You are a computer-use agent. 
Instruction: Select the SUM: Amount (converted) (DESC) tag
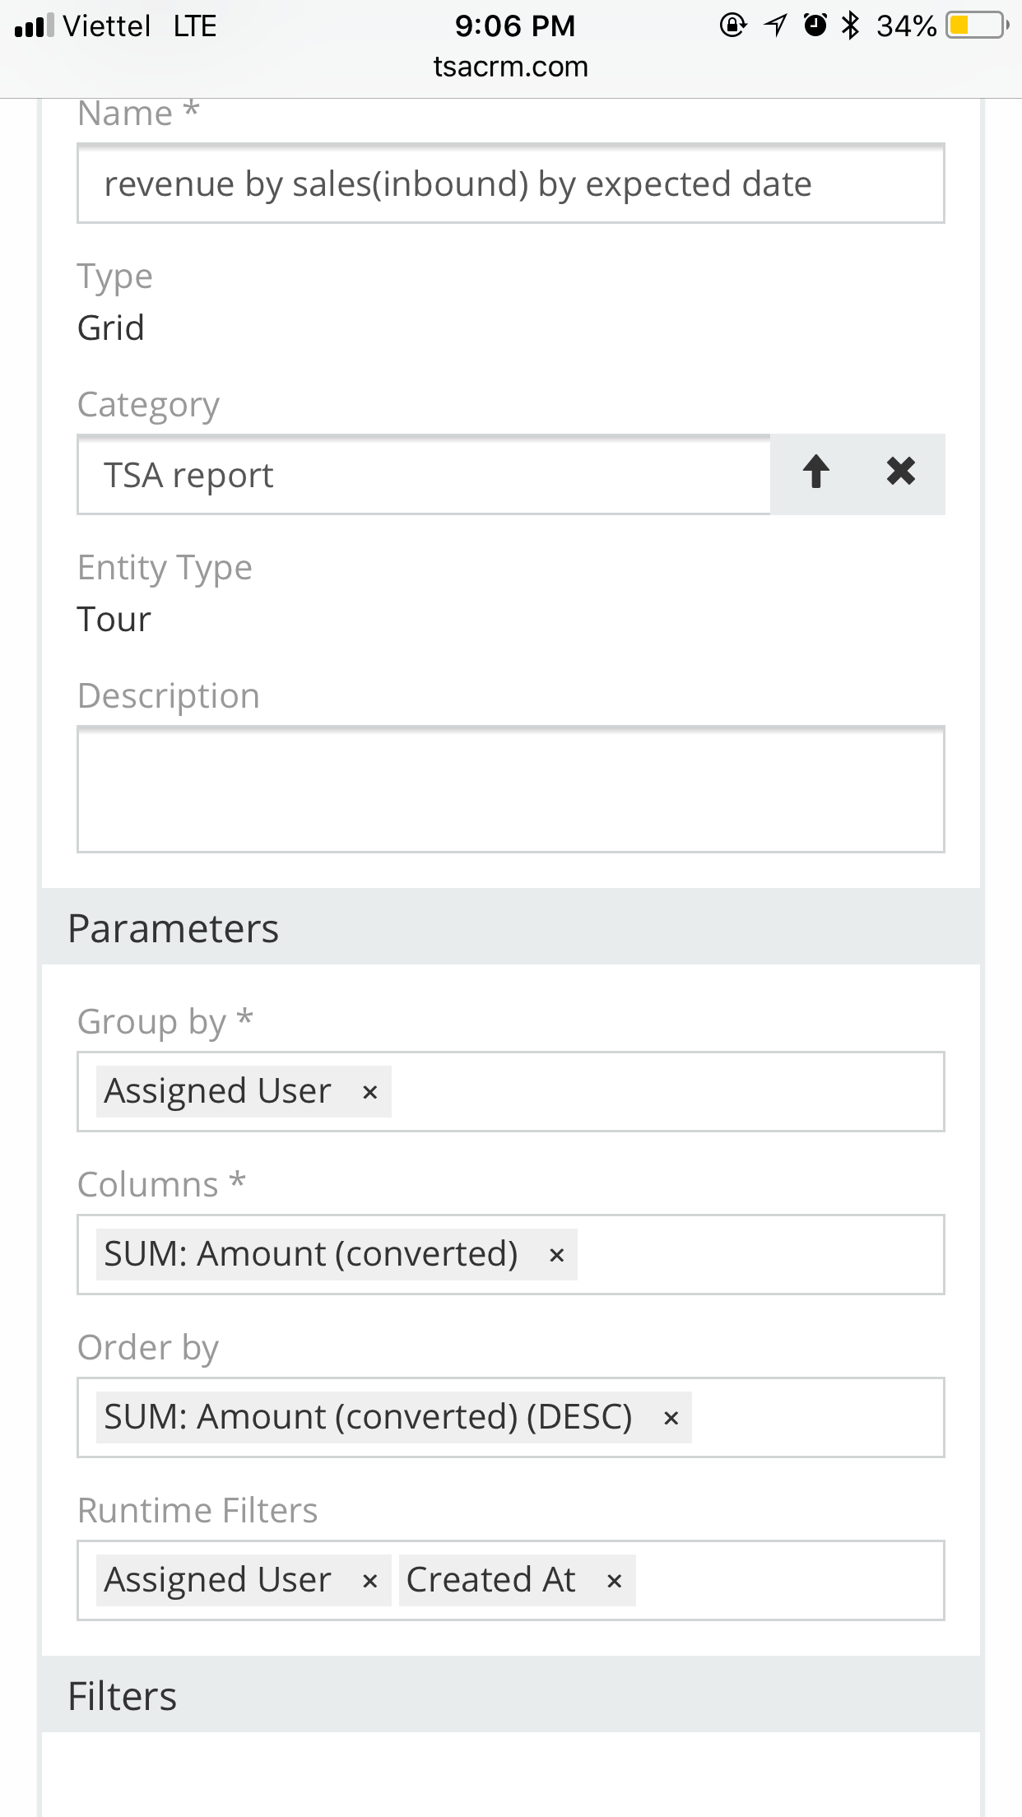(368, 1418)
